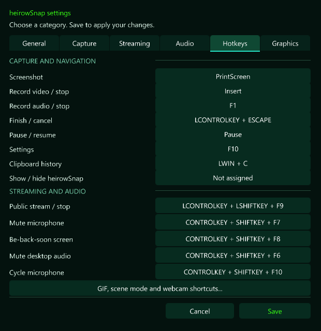
Task: Assign a Show / hide heirowSnap hotkey
Action: [x=233, y=178]
